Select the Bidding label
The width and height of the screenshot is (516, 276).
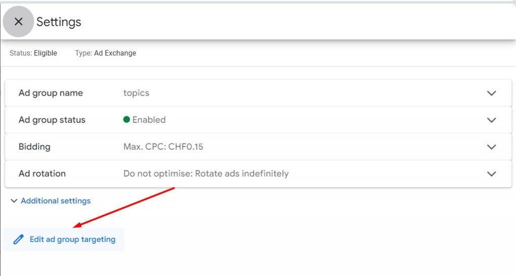(x=34, y=147)
